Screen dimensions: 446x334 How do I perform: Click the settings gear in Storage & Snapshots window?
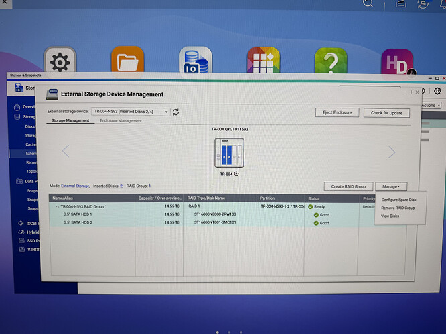tap(437, 91)
